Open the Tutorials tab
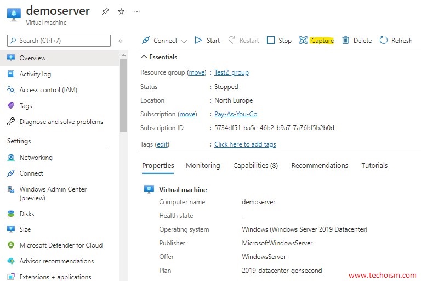421x281 pixels. point(374,166)
